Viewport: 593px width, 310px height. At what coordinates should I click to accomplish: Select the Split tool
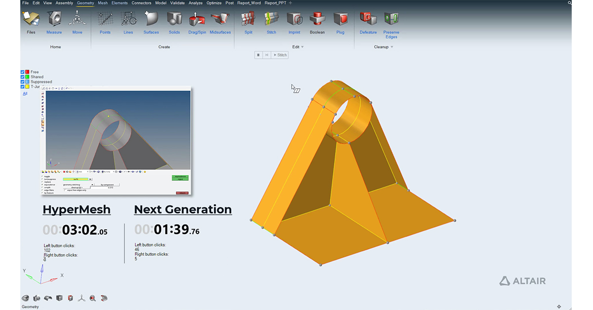tap(248, 23)
